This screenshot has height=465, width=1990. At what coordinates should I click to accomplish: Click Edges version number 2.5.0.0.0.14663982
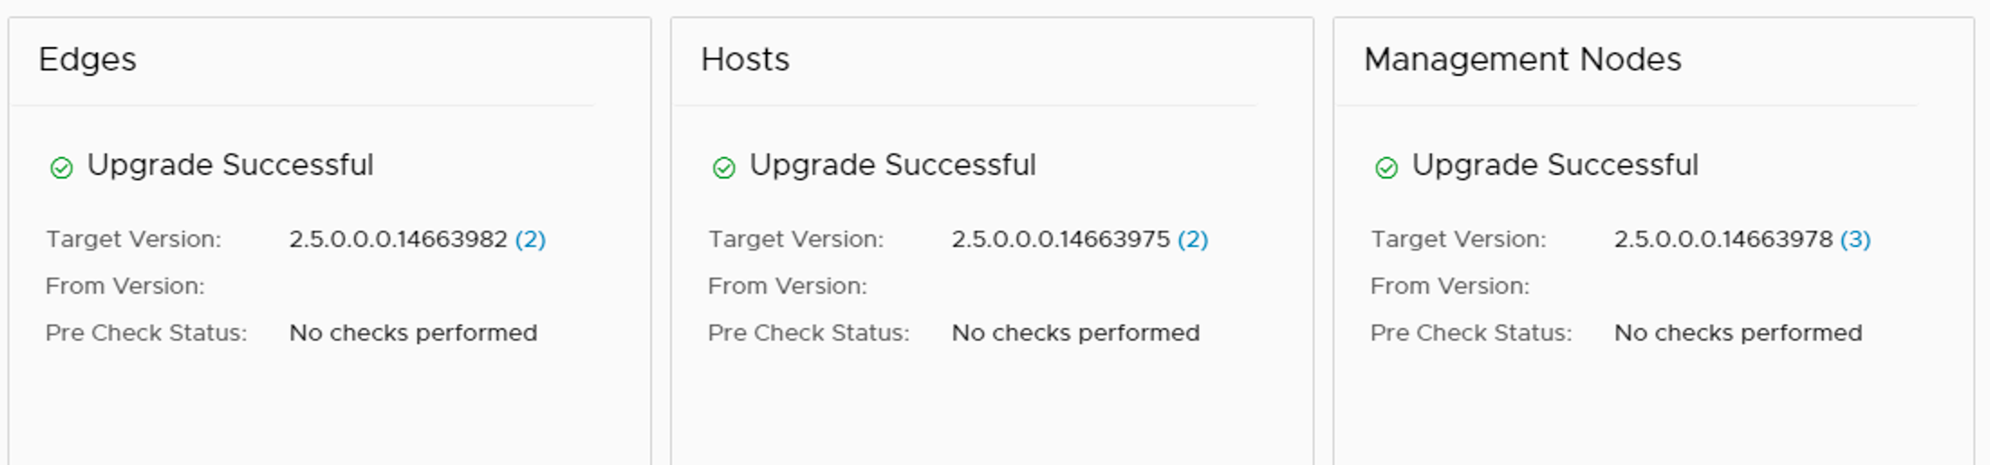398,240
